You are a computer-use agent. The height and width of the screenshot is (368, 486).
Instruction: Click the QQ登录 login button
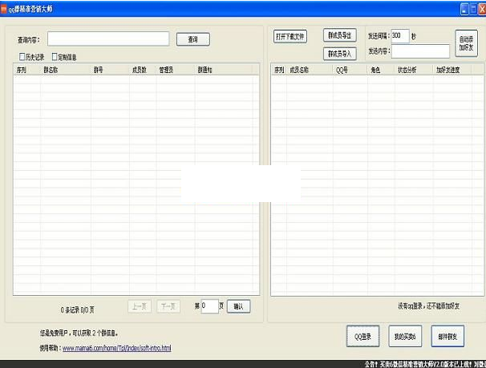[362, 337]
